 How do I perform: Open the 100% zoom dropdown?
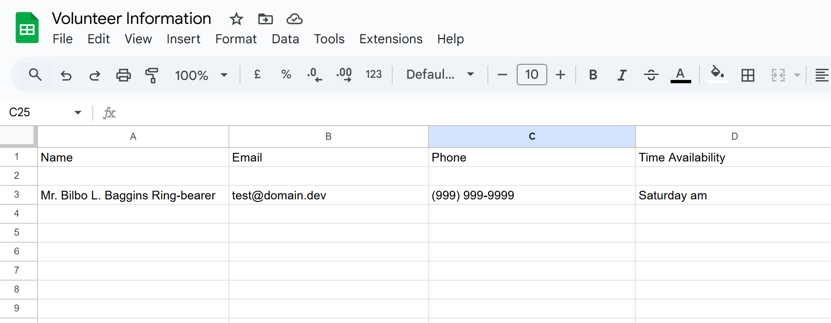(x=201, y=75)
